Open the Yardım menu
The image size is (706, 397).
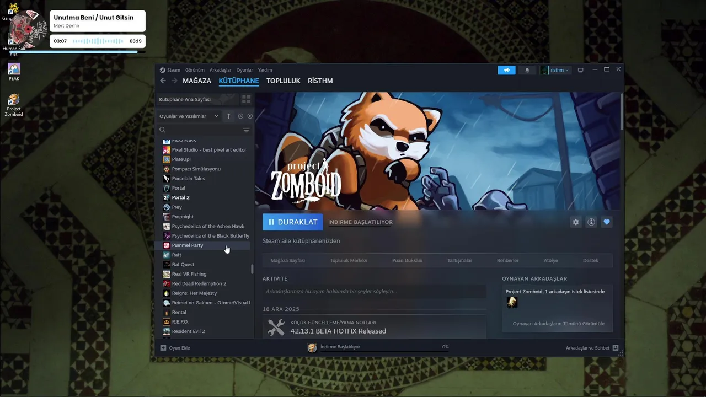(265, 70)
